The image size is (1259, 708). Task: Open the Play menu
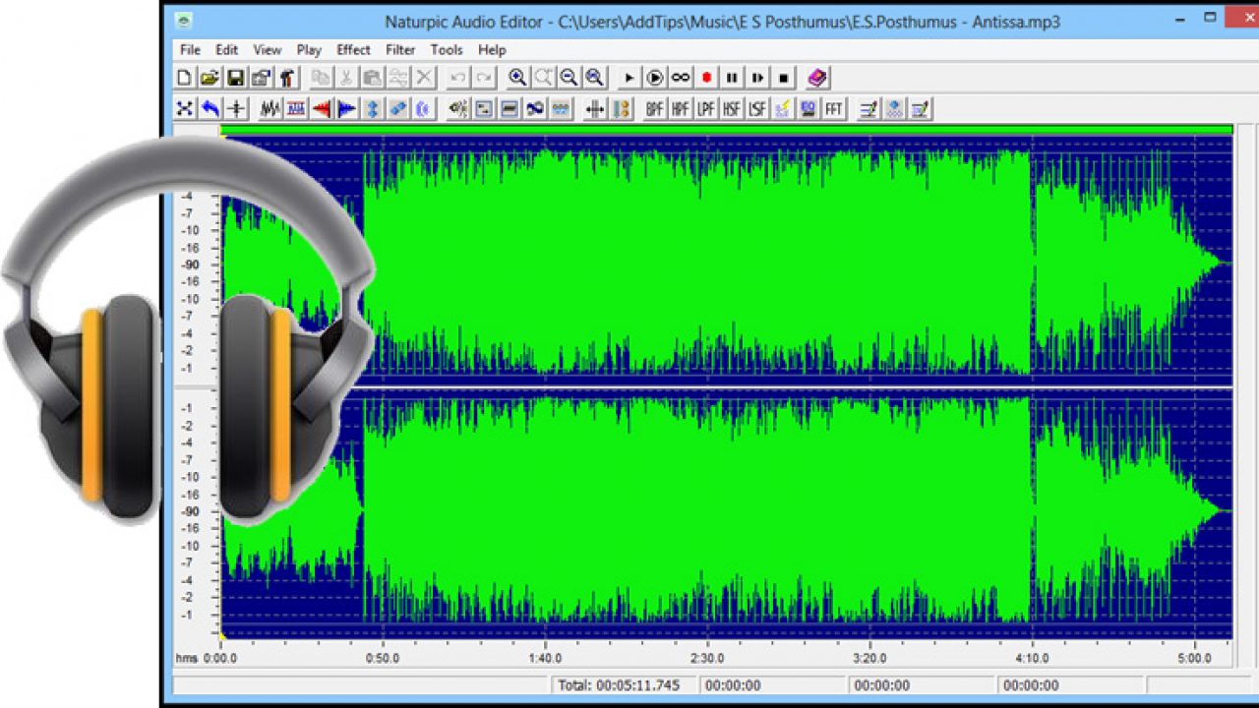(x=309, y=50)
